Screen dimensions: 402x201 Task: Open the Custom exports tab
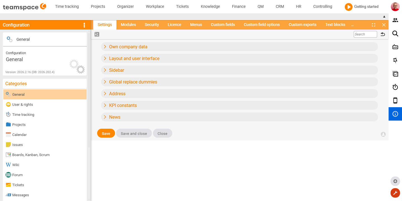point(303,25)
